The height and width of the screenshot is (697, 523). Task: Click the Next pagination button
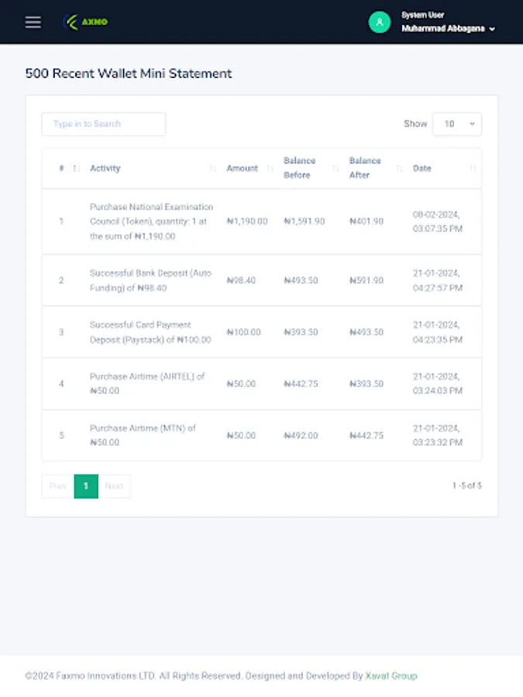coord(115,486)
